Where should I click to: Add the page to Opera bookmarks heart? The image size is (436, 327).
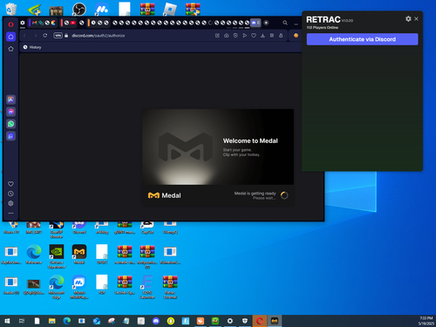pyautogui.click(x=254, y=36)
